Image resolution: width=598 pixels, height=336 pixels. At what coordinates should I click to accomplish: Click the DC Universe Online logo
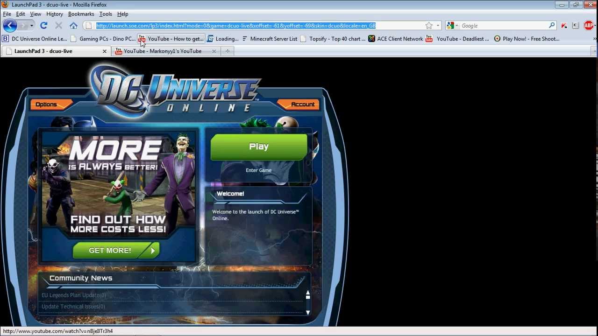point(175,91)
